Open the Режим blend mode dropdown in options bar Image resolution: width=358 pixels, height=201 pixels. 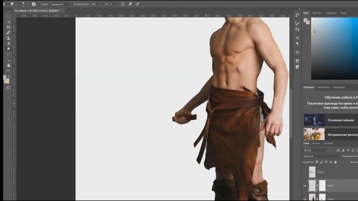pyautogui.click(x=60, y=4)
